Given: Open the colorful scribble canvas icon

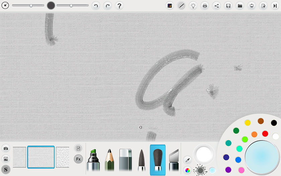Looking at the screenshot, I should click(x=170, y=6).
